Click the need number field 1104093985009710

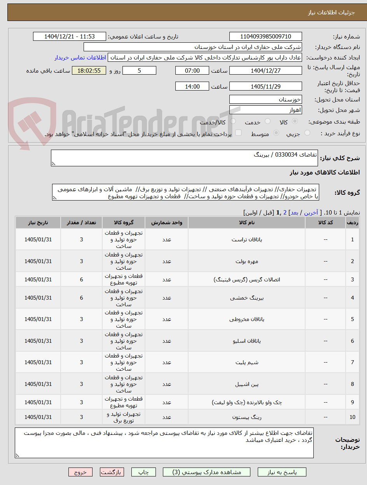point(266,37)
